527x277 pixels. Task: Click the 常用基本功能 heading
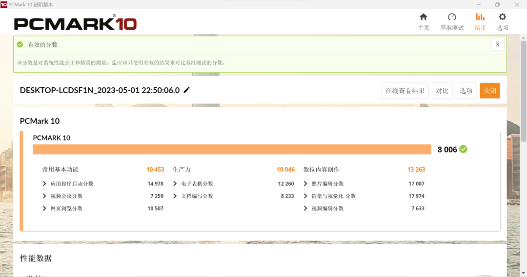coord(60,170)
